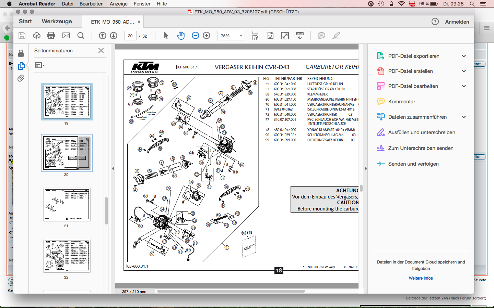Viewport: 494px width, 308px height.
Task: Select the hand pan tool
Action: click(181, 36)
